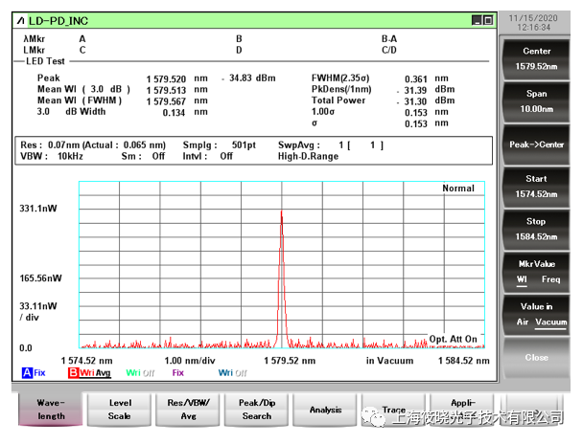Switch marker value to Freq
Viewport: 583px width, 444px height.
coord(550,280)
